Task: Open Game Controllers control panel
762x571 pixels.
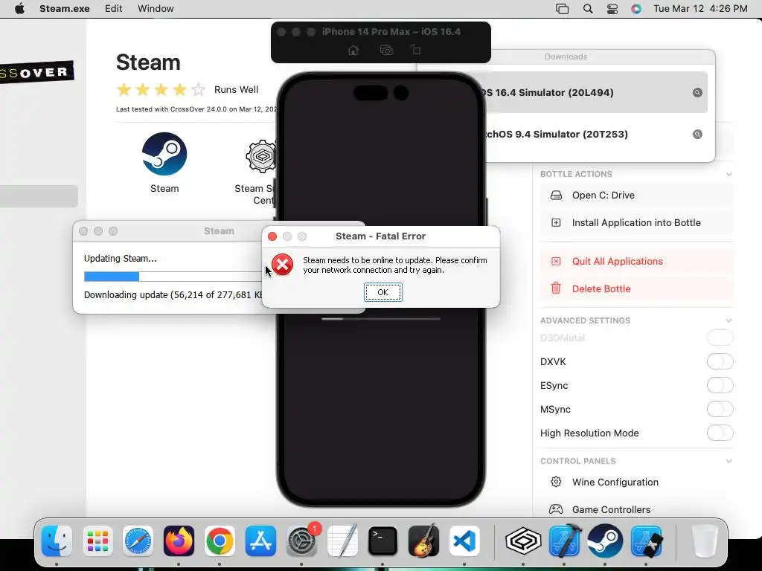Action: (637, 509)
